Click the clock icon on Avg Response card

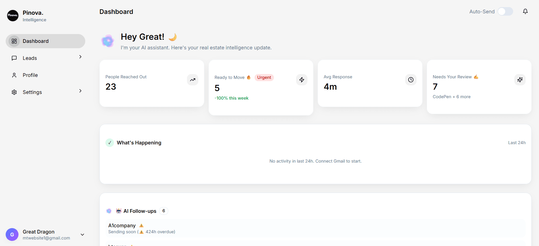(x=411, y=80)
